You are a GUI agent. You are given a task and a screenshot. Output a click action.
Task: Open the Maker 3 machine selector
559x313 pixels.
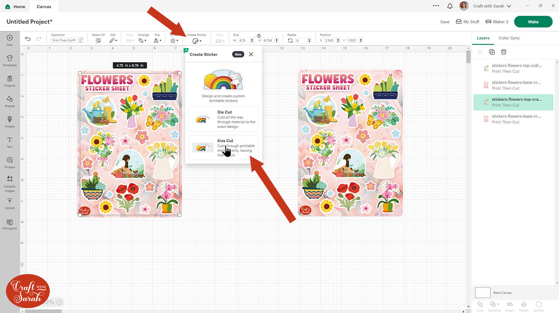[497, 22]
